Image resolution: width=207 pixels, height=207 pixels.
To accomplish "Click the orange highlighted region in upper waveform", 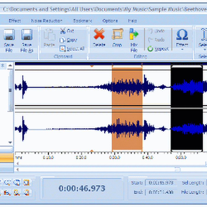I will point(127,85).
